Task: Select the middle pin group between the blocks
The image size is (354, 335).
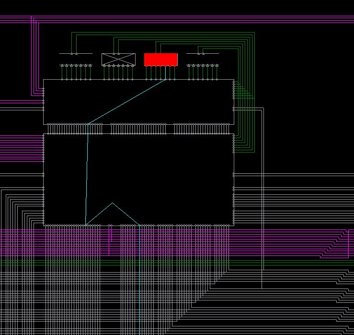Action: pos(138,129)
